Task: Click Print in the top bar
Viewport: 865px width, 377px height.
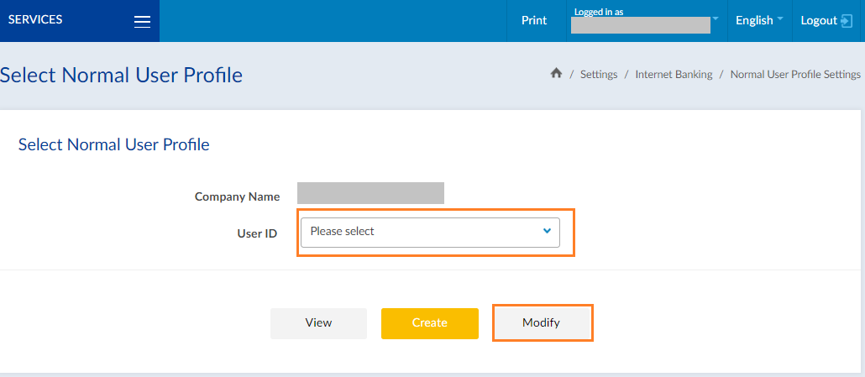Action: click(534, 21)
